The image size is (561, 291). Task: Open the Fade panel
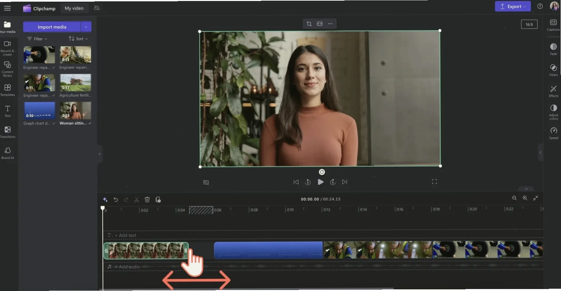(x=553, y=49)
